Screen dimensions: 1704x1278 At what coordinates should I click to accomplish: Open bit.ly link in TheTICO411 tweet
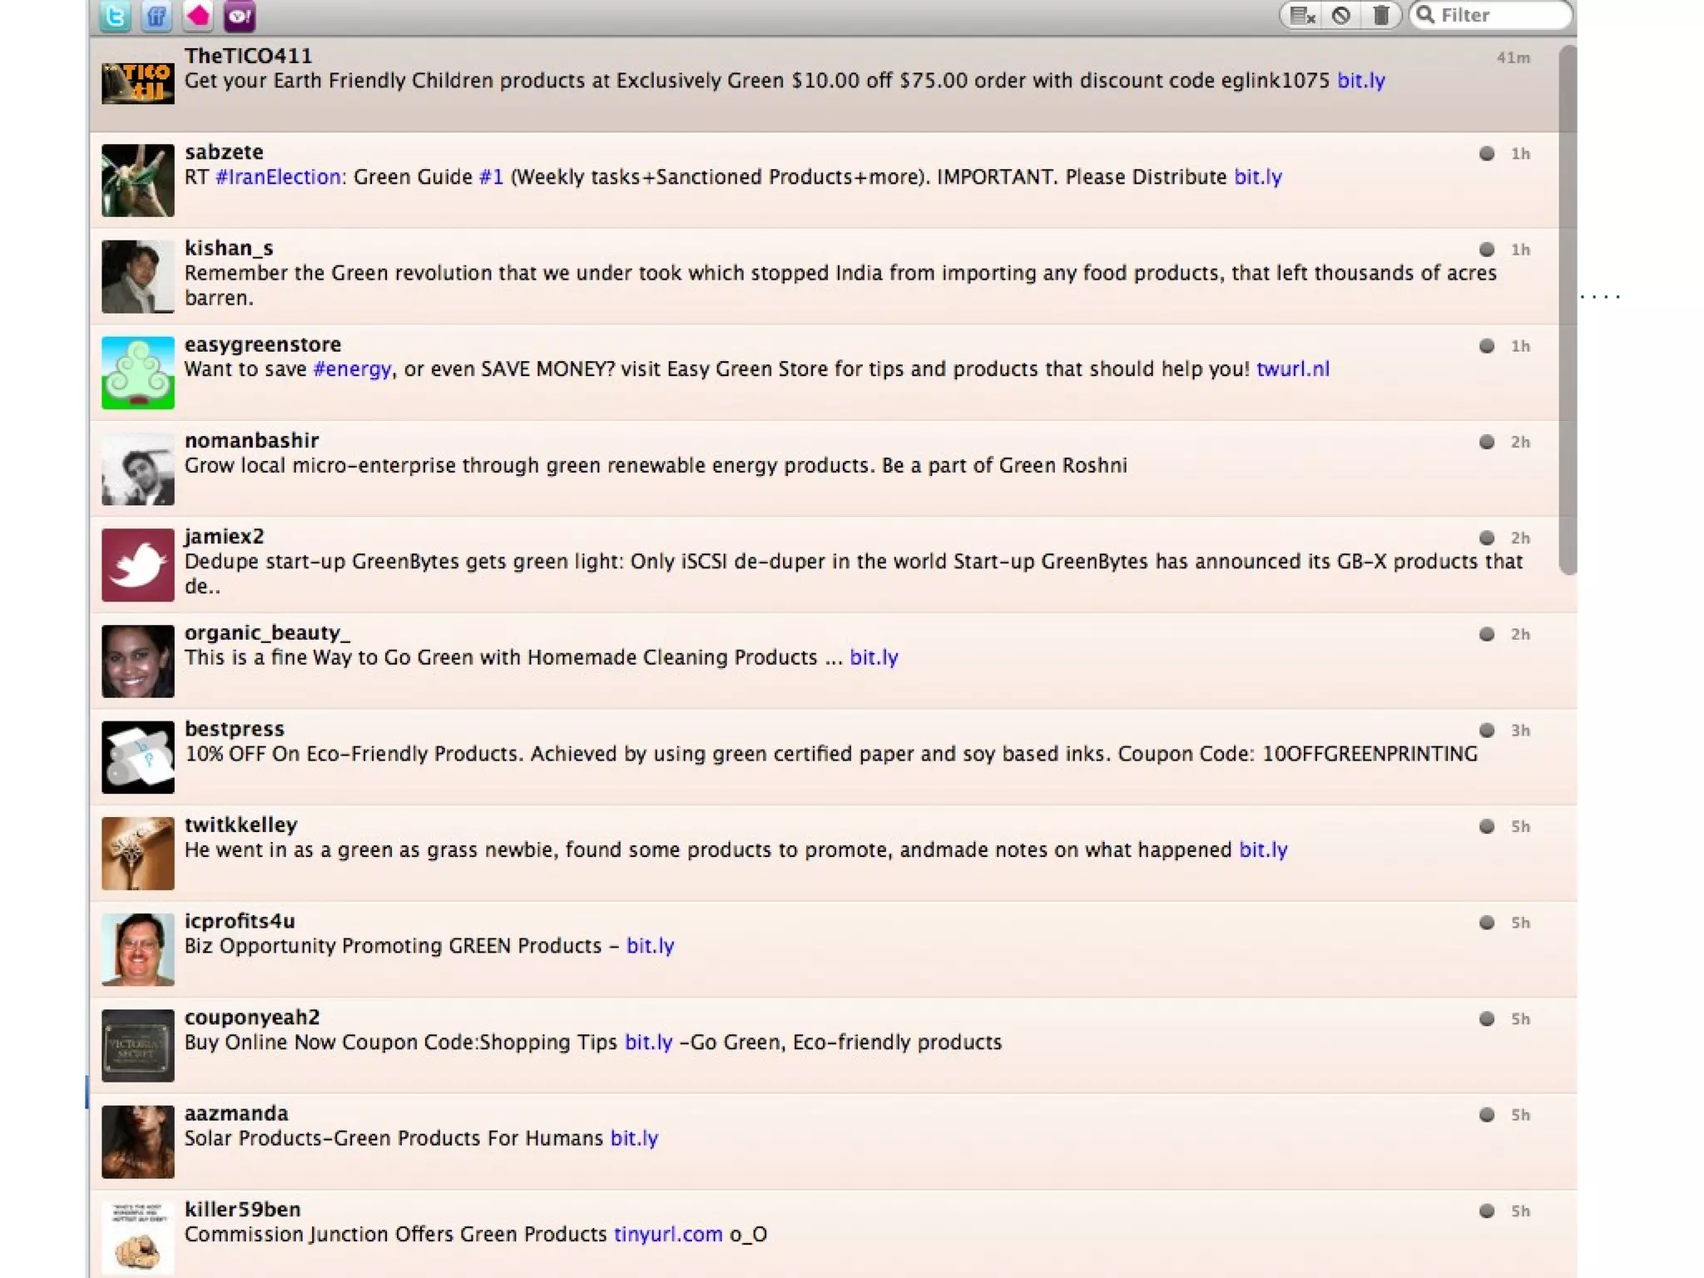[x=1360, y=81]
